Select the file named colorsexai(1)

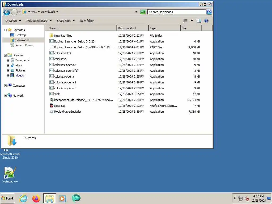(62, 53)
